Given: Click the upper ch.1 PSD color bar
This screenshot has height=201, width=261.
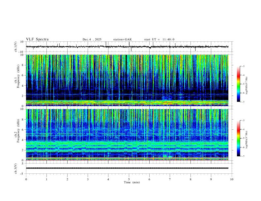Looking at the screenshot, I should coord(239,84).
